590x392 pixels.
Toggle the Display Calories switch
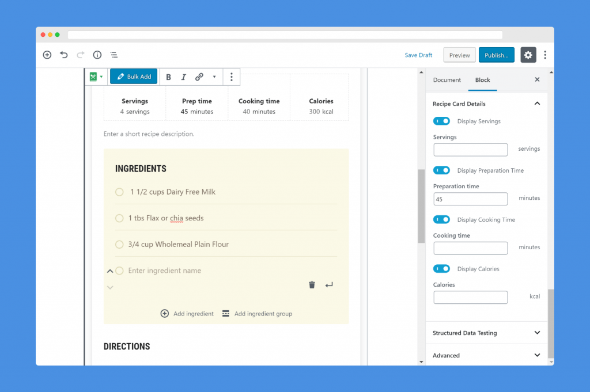441,269
